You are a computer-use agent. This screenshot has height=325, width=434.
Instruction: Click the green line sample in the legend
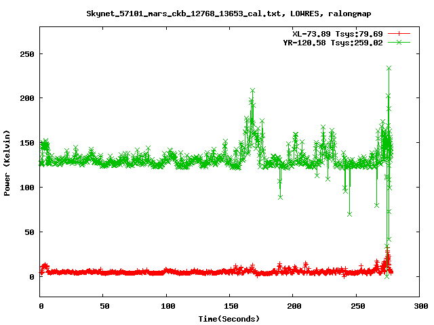coord(399,42)
